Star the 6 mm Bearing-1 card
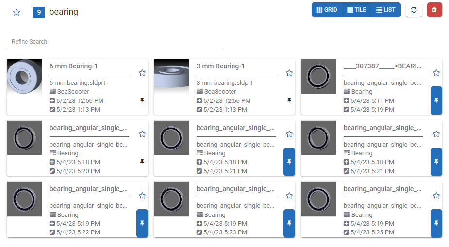Viewport: 449px width, 247px height. point(142,73)
